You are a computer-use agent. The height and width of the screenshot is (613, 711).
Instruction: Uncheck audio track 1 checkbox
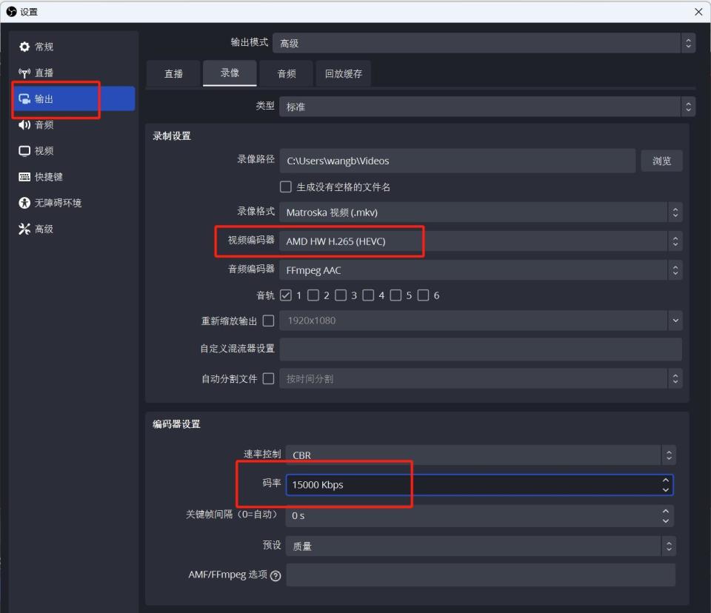click(x=286, y=295)
